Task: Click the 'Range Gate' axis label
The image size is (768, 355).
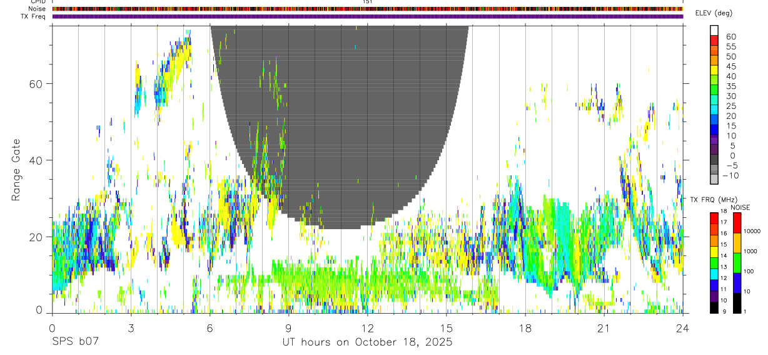Action: point(17,170)
